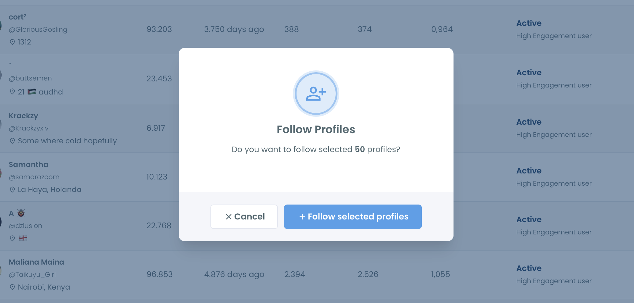634x303 pixels.
Task: Click the location pin beside Nairobi, Kenya
Action: click(12, 287)
